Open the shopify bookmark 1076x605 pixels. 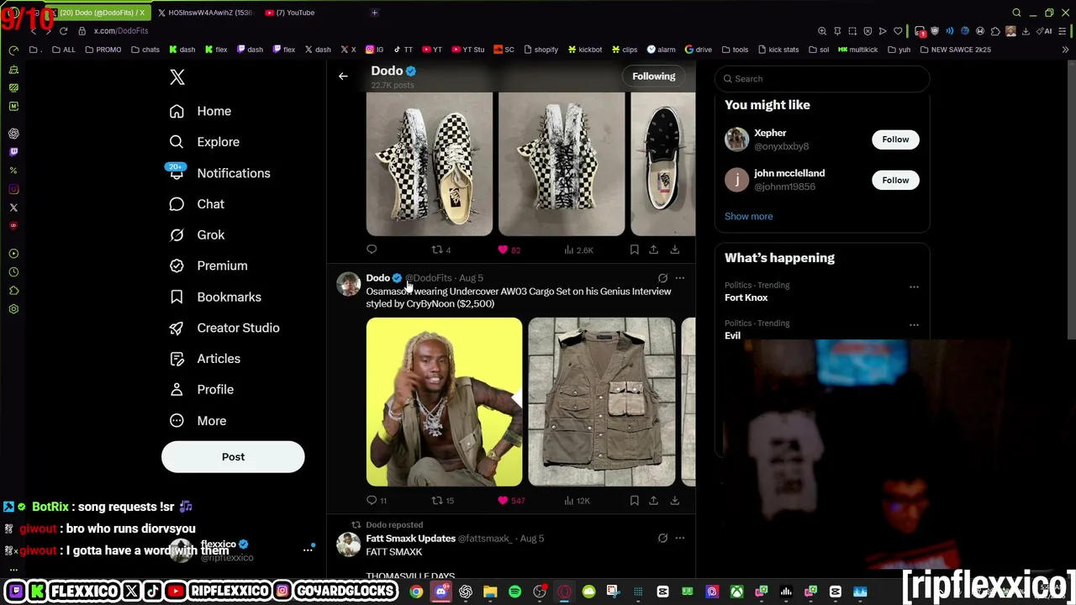[540, 50]
